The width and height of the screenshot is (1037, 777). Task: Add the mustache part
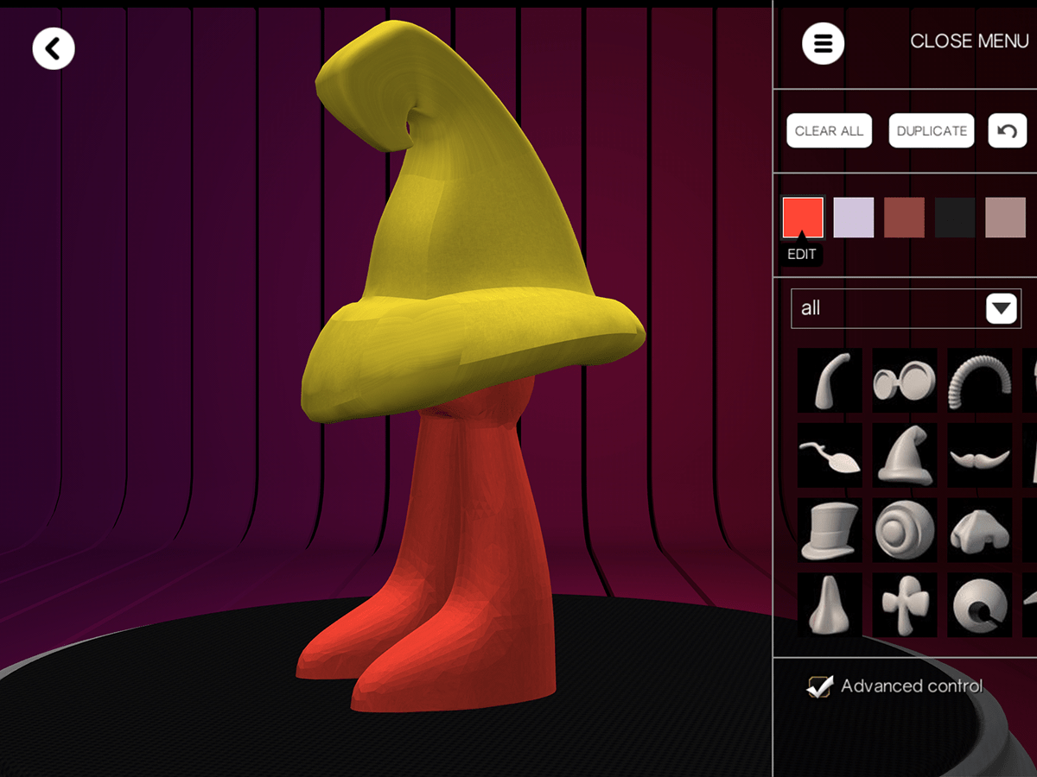point(980,455)
